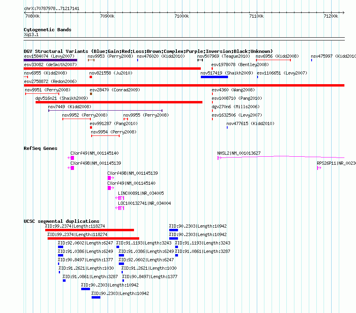This screenshot has height=313, width=356.
Task: Click the DGV Structural Variants track title
Action: (x=148, y=51)
